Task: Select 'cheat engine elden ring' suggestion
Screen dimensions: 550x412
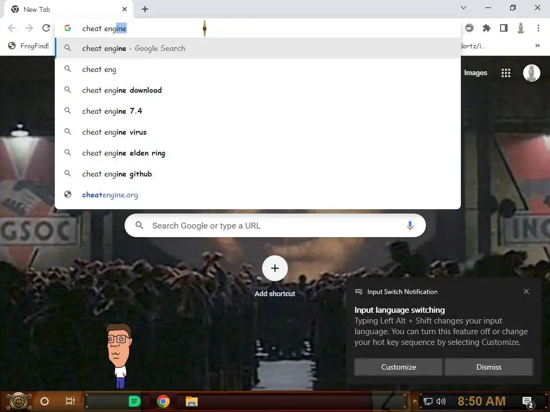Action: click(258, 153)
